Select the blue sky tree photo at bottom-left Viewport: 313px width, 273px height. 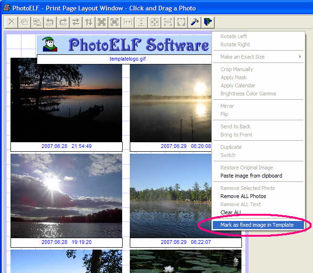tap(66, 261)
